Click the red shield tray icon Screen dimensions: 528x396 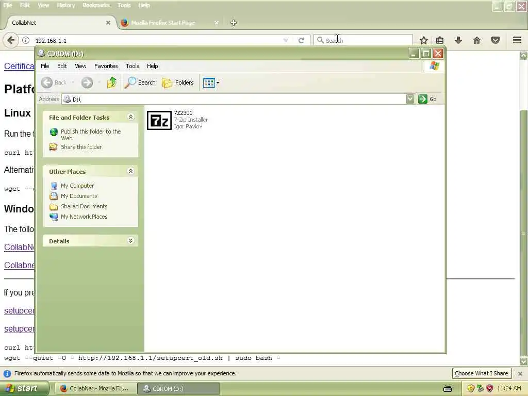tap(490, 389)
